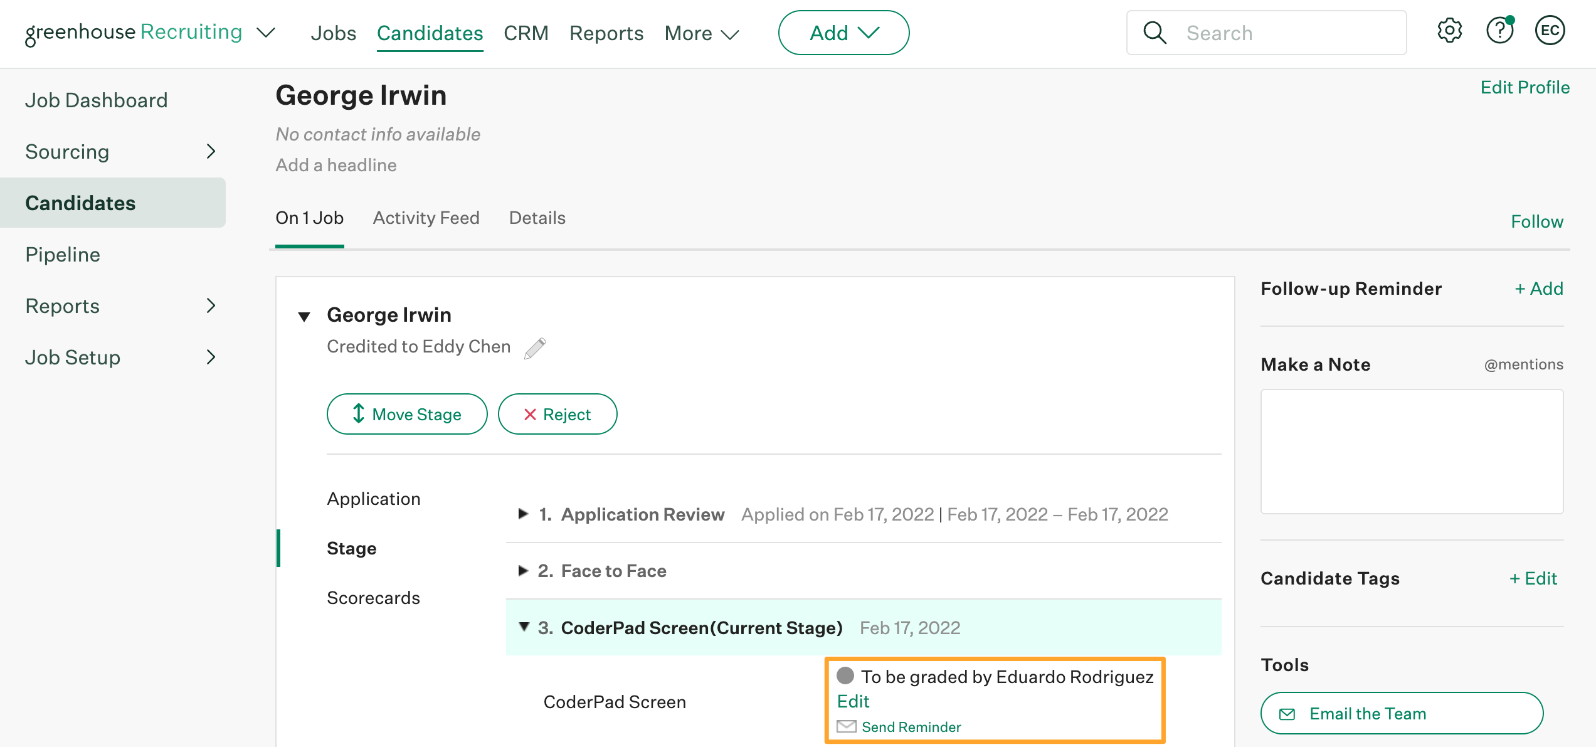
Task: Click the Greenhouse Recruiting logo
Action: click(134, 33)
